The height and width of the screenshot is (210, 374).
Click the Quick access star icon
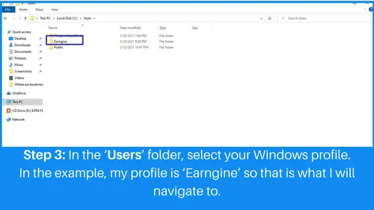[x=9, y=32]
